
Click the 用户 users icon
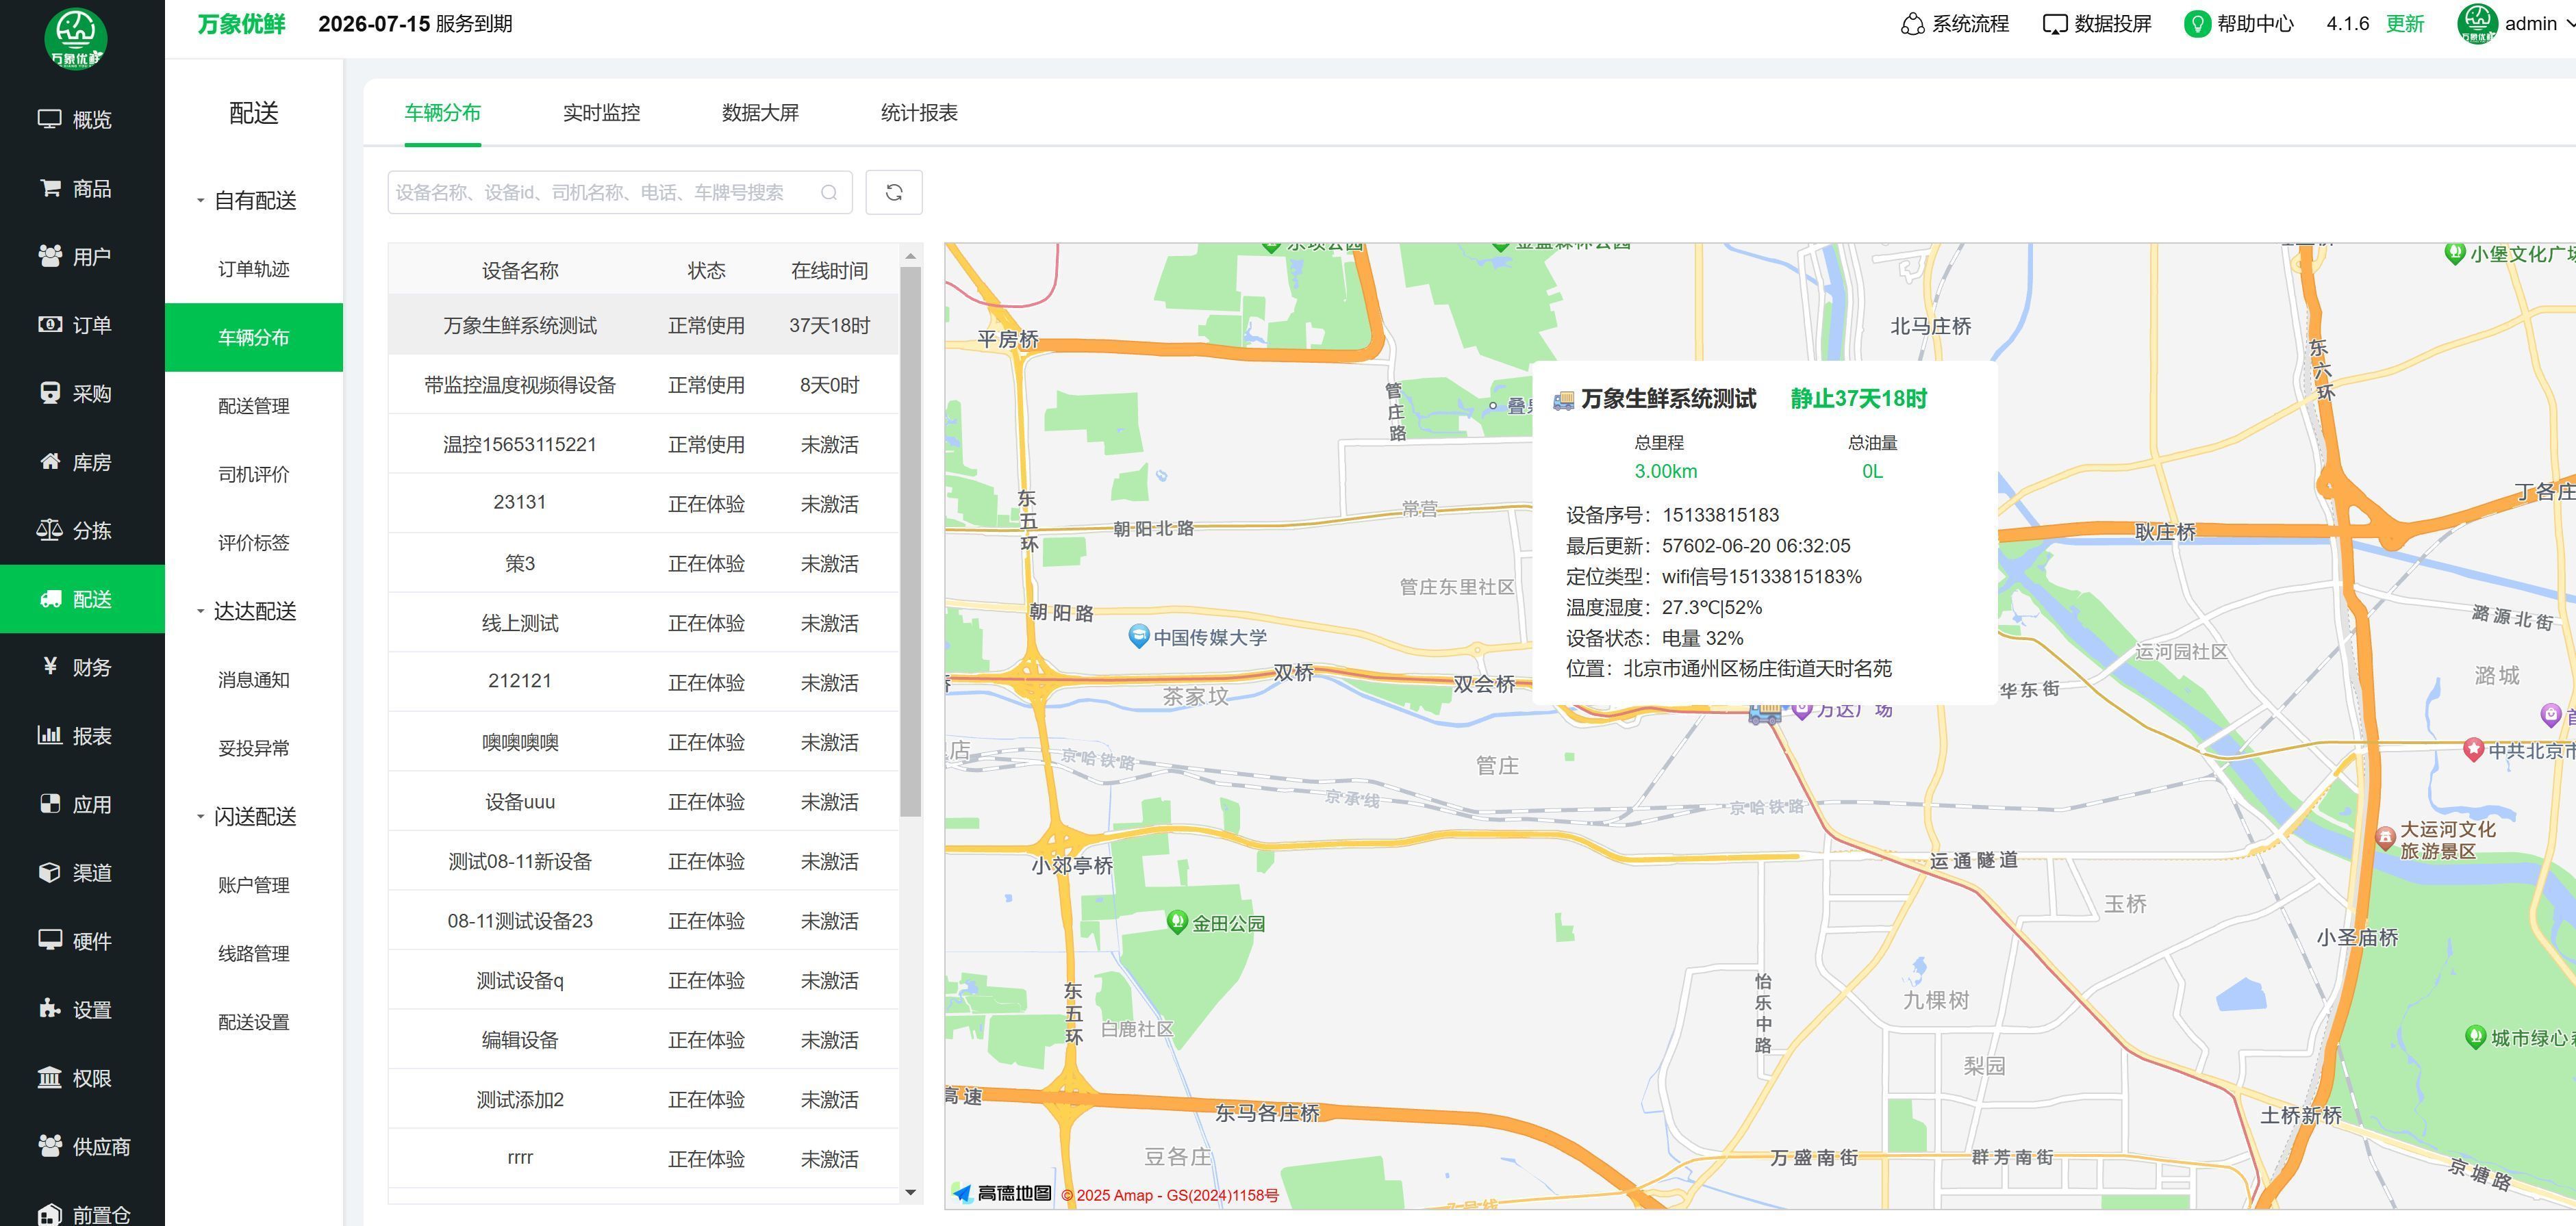49,256
